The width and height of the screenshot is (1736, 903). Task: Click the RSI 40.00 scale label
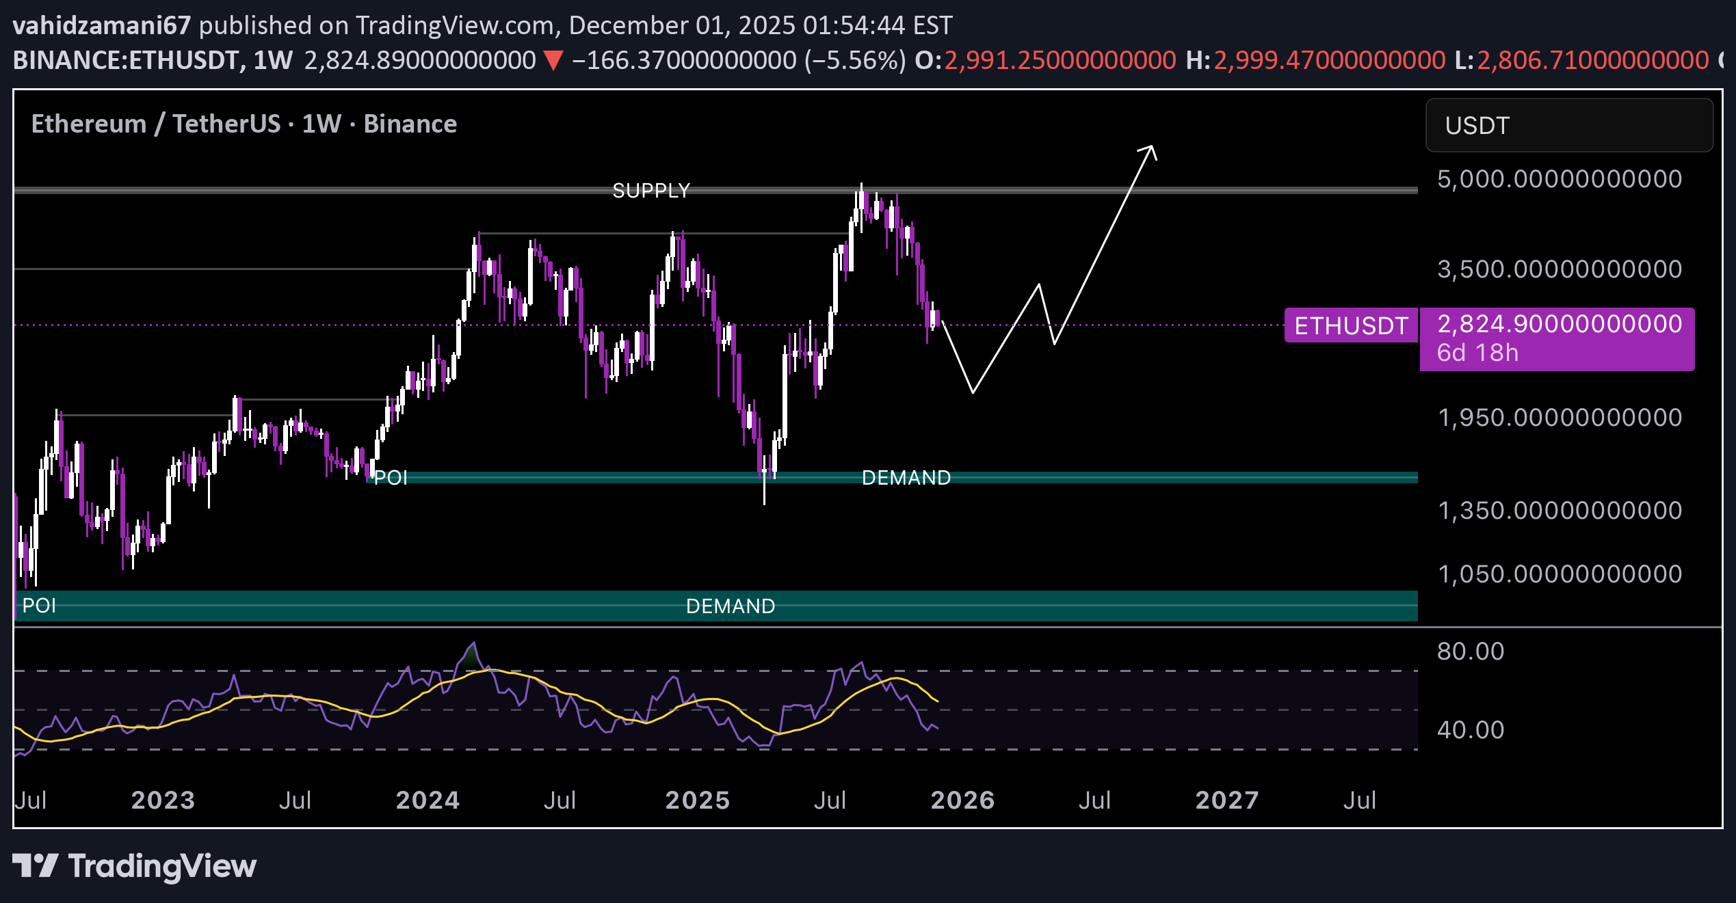[1470, 730]
